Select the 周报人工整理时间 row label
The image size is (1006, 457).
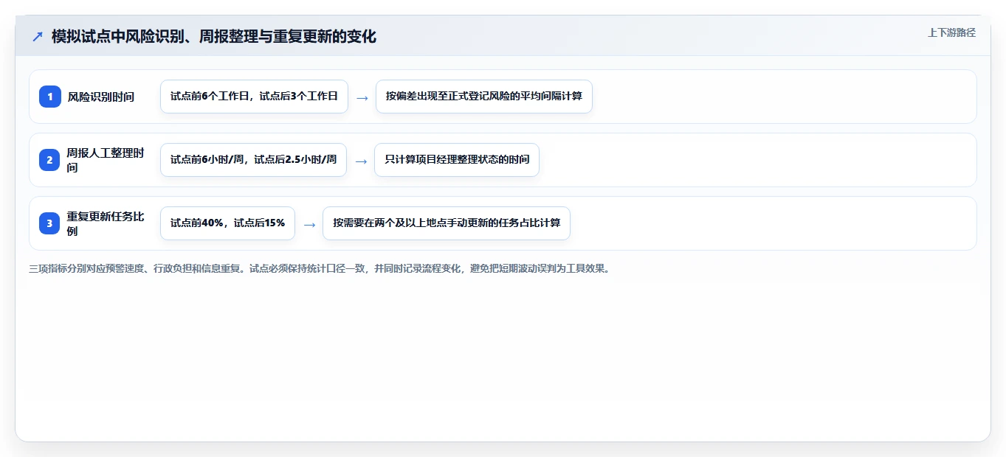click(106, 160)
